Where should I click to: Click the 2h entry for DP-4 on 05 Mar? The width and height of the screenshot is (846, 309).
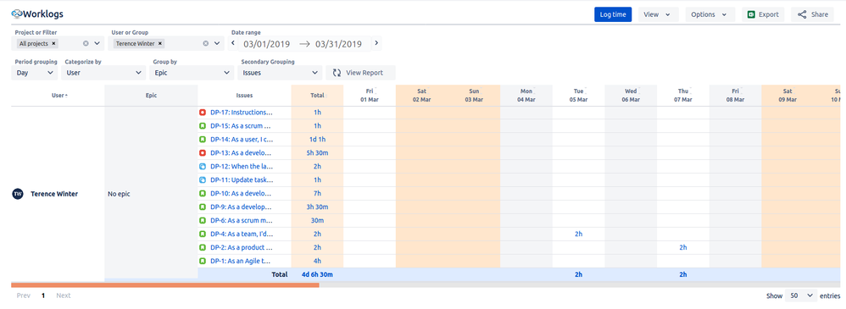[x=578, y=234]
